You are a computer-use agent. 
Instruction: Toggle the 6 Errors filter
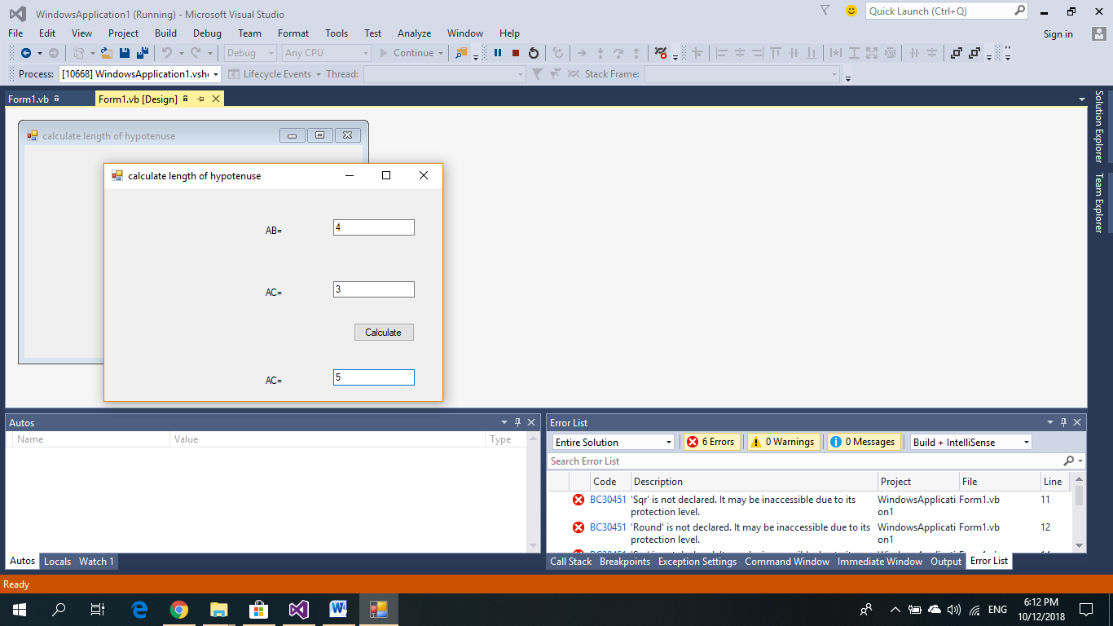pyautogui.click(x=710, y=442)
